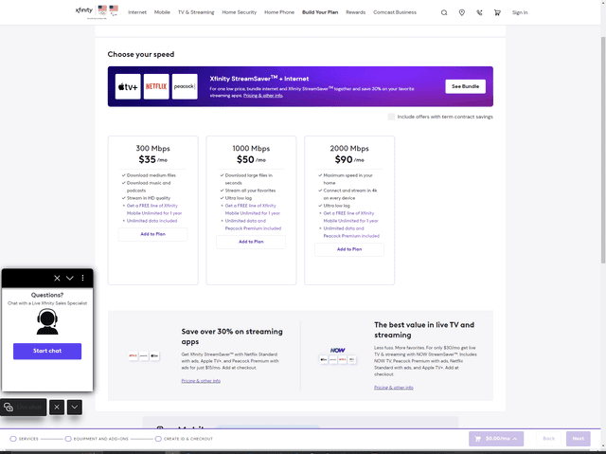
Task: Open Comcast Business link
Action: (395, 12)
